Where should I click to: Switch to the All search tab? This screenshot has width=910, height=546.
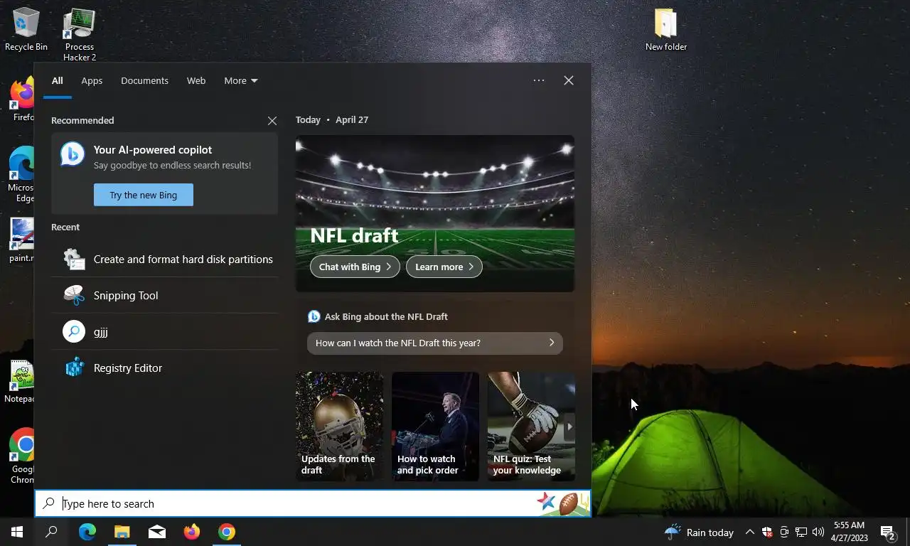point(57,81)
